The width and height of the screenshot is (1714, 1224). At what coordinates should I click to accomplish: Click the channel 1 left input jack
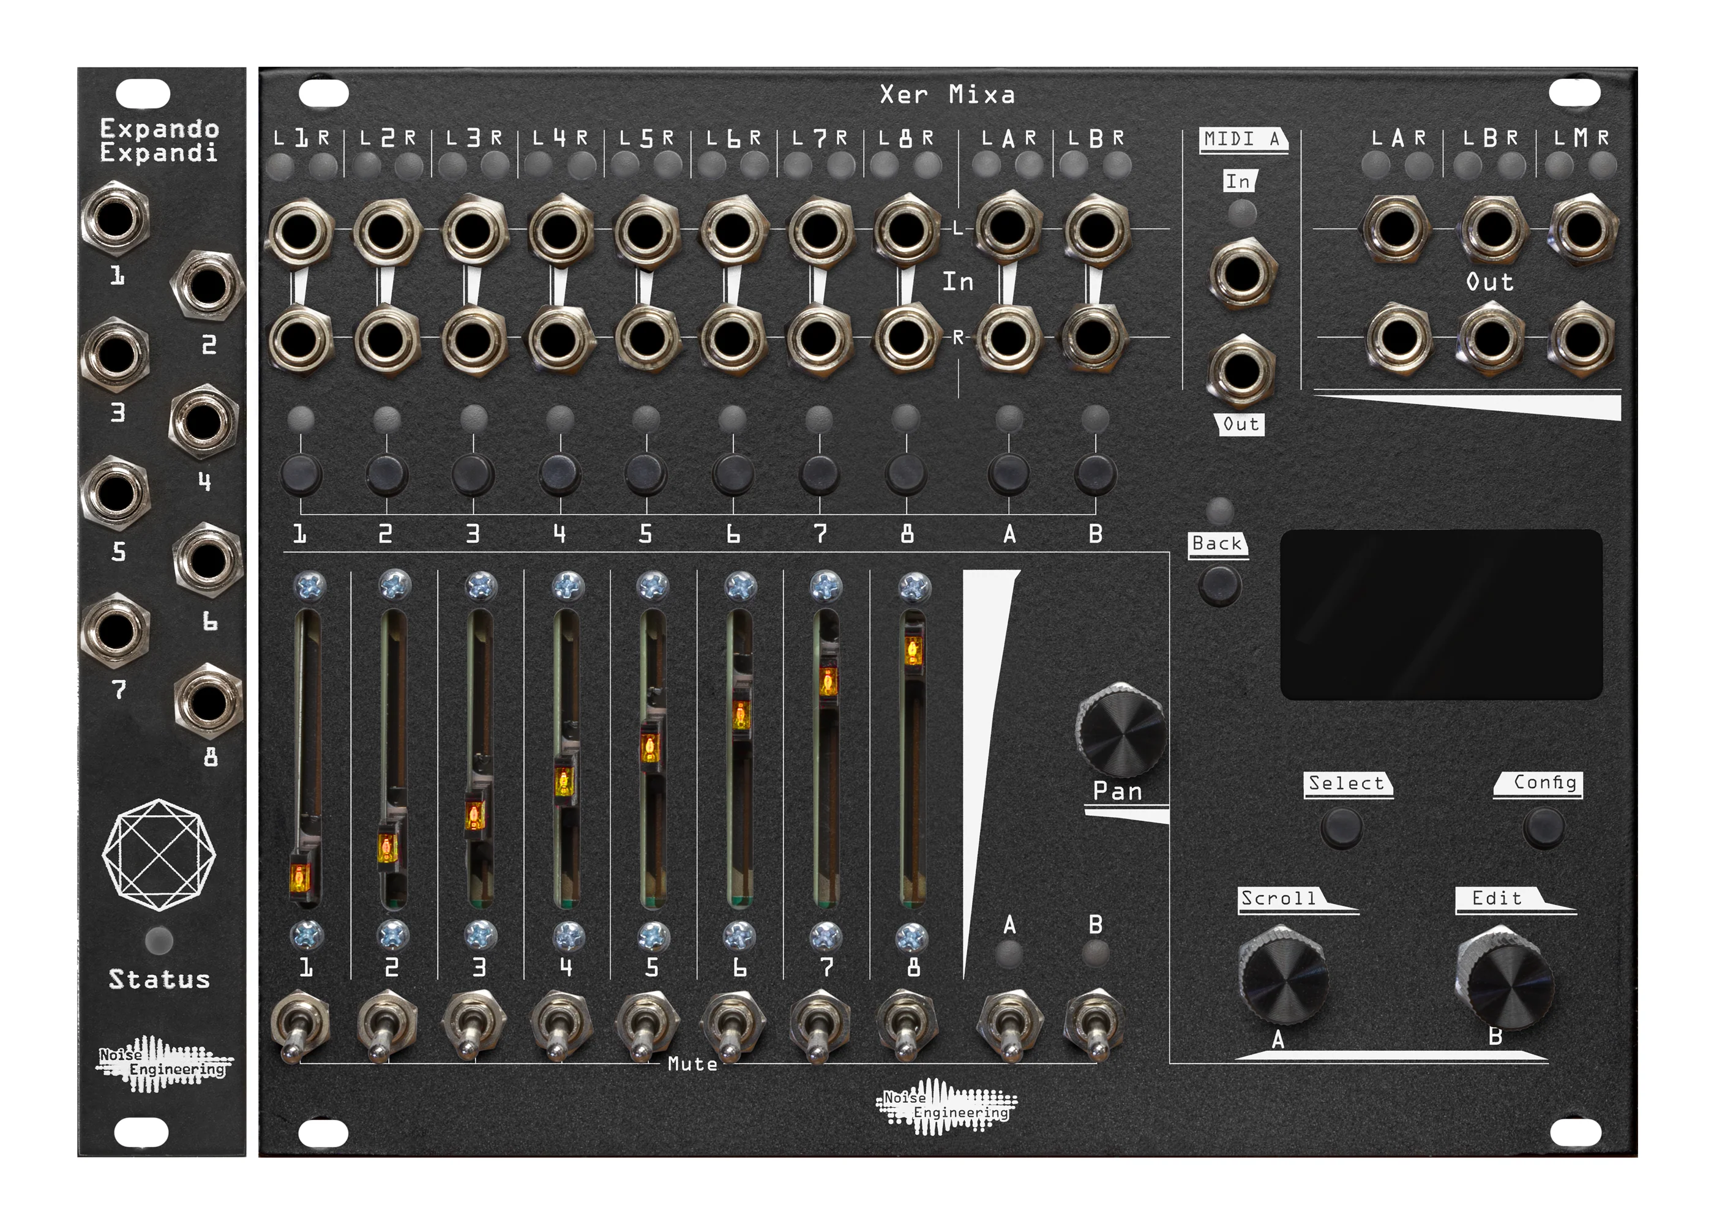click(299, 231)
